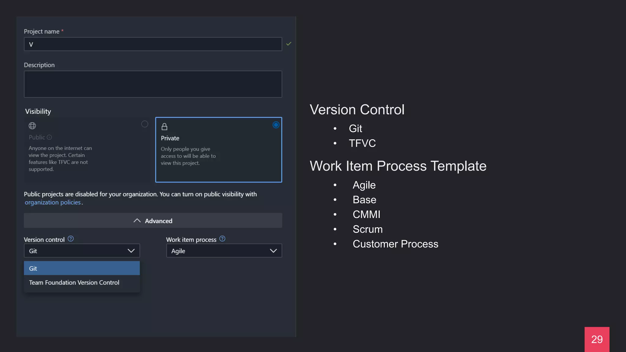
Task: Click the chevron-up icon beside Advanced
Action: 137,221
